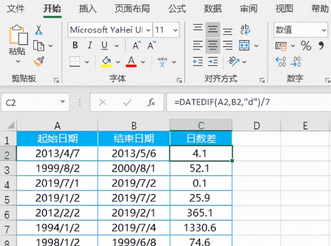Click Select All corner triangle
This screenshot has width=331, height=246.
tap(11, 125)
